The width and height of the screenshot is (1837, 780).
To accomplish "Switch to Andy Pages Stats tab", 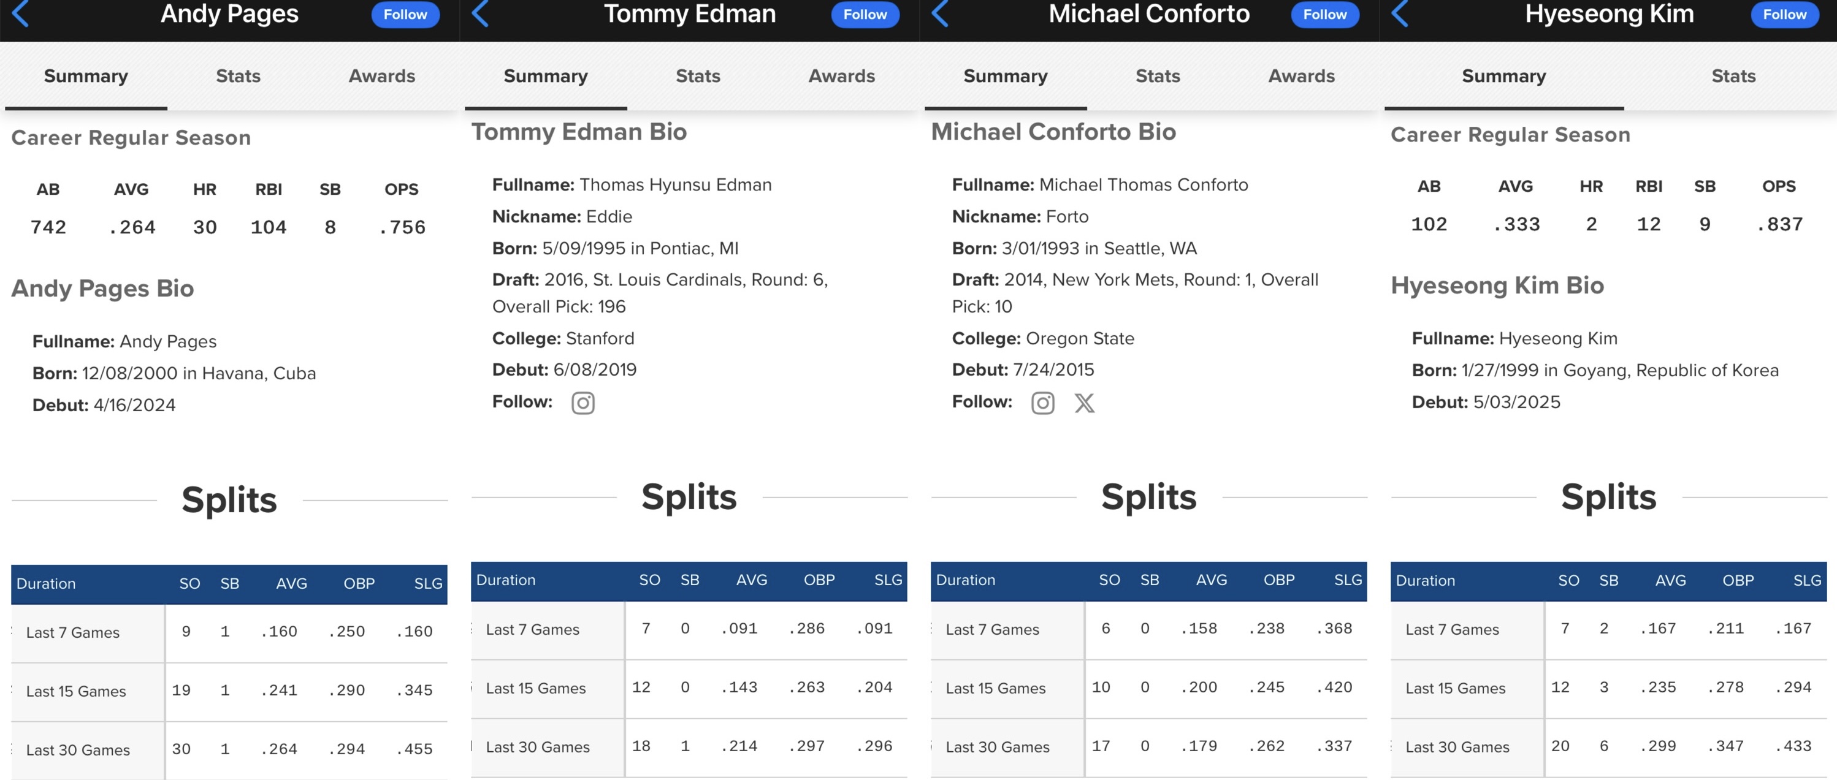I will point(238,76).
